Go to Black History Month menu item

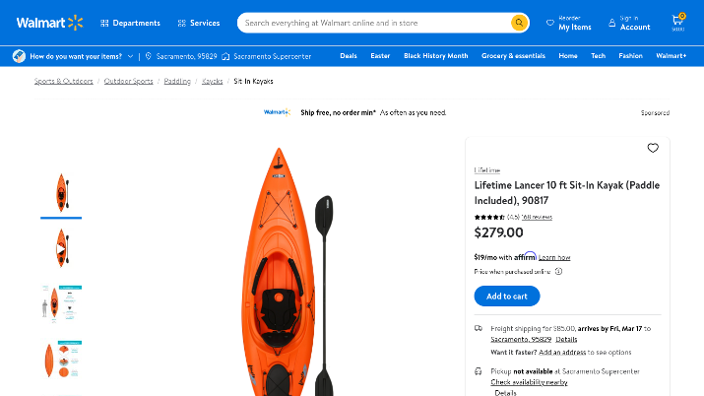(x=436, y=56)
